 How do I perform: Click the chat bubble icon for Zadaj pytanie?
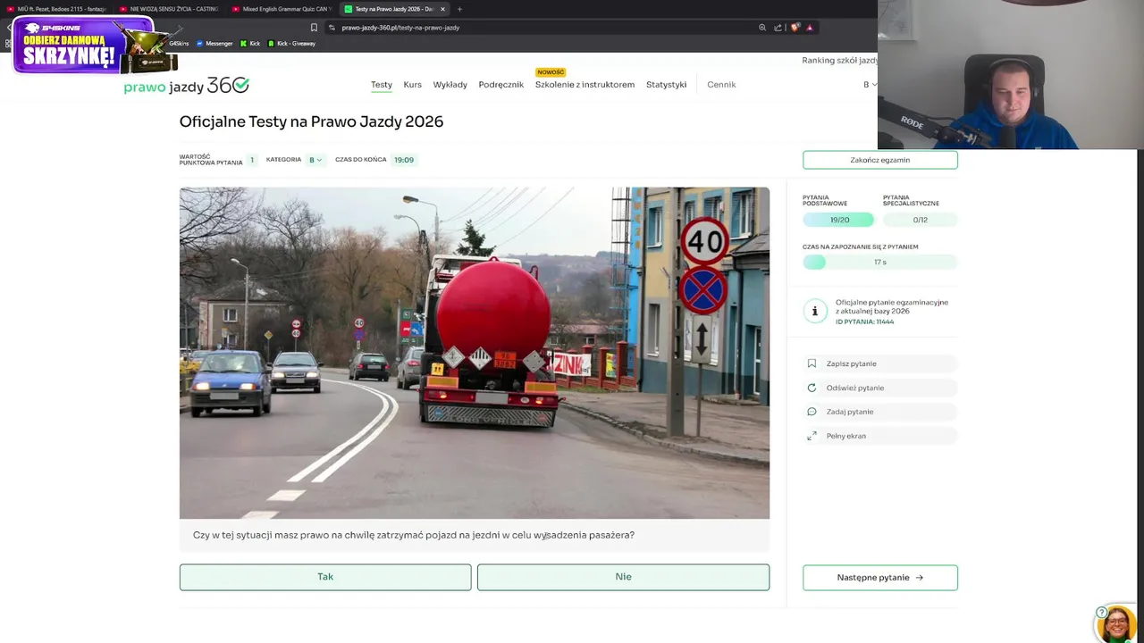pos(812,412)
